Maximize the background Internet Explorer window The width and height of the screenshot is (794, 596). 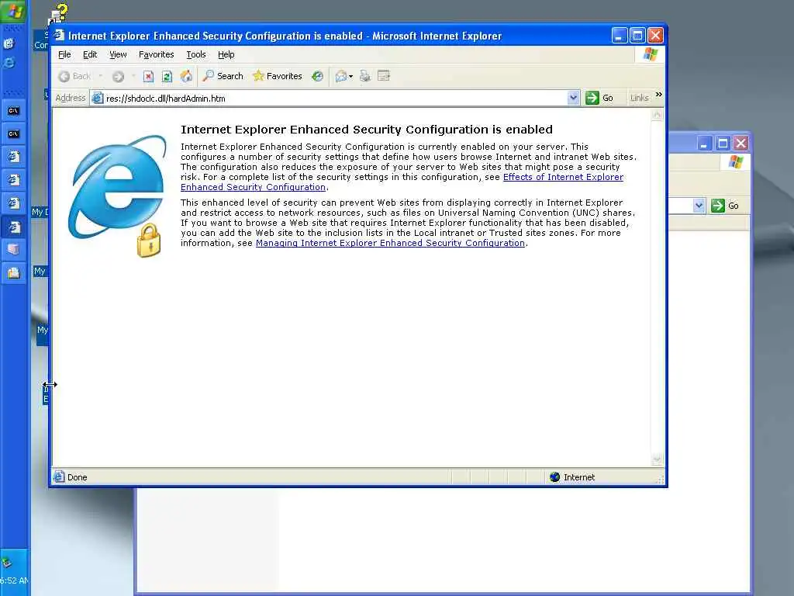tap(723, 144)
